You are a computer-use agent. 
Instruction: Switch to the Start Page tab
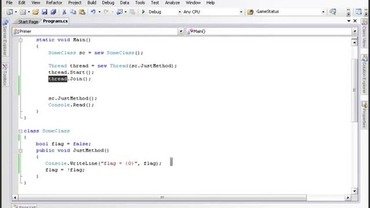click(28, 22)
